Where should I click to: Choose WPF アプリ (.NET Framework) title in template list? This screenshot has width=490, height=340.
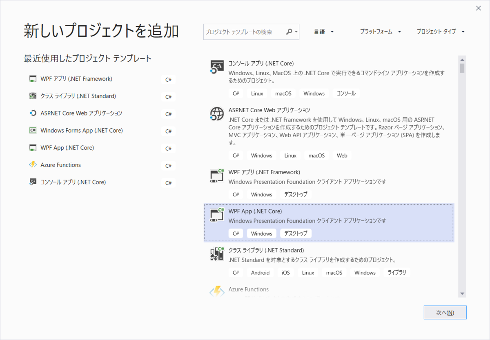pyautogui.click(x=264, y=172)
